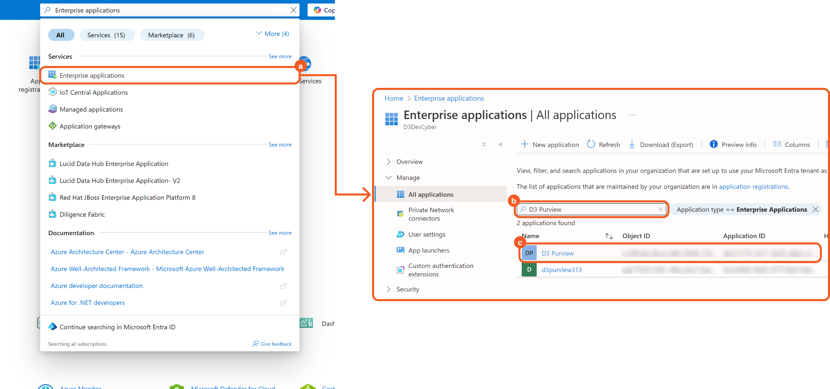Sort the list by Name column arrows
Screen dimensions: 830x389
coord(609,236)
